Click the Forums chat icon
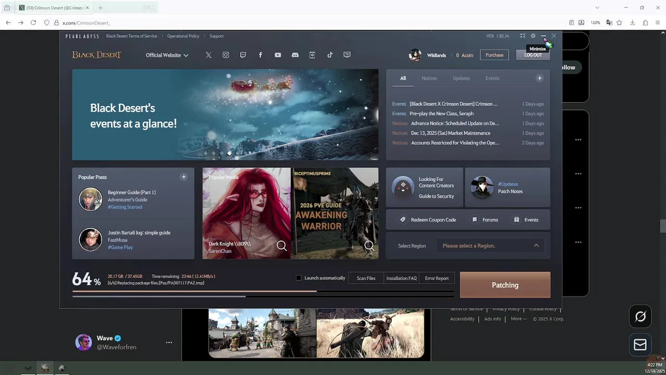Viewport: 666px width, 375px height. pos(475,220)
